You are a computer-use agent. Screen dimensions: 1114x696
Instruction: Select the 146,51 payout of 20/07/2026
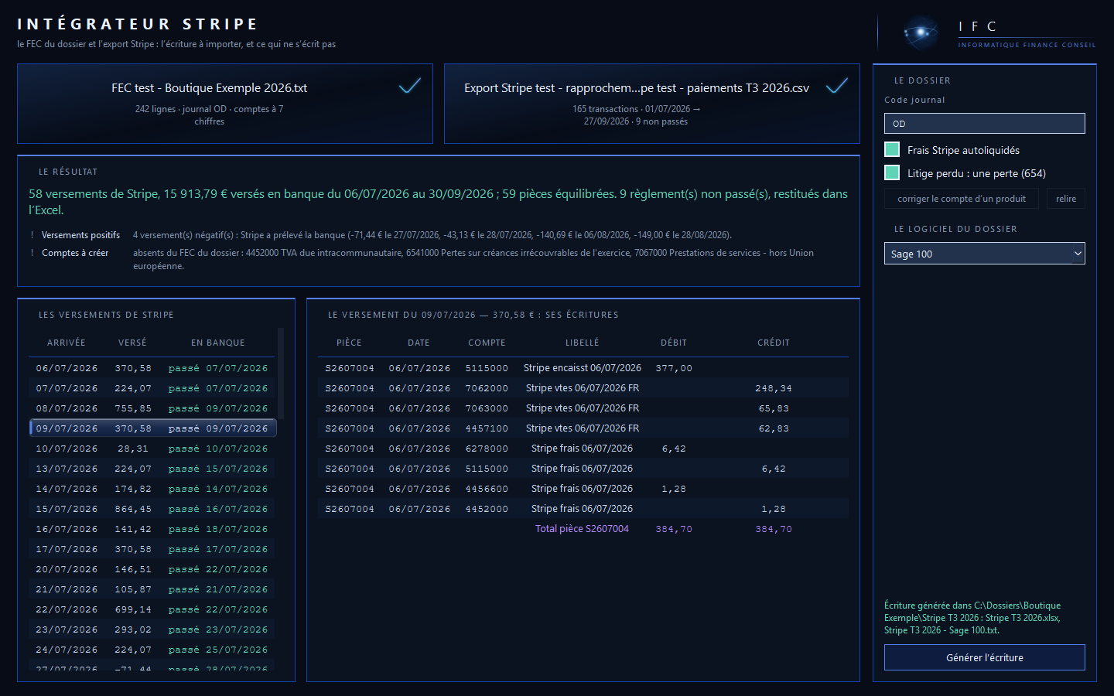coord(152,569)
